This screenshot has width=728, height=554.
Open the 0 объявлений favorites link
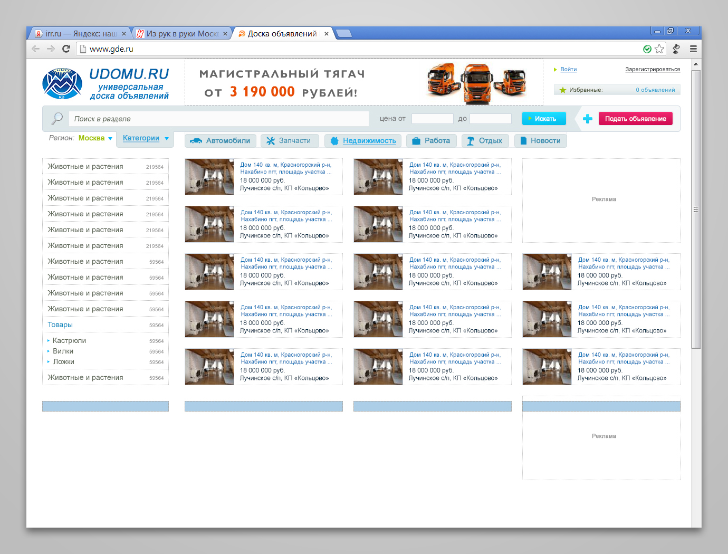pyautogui.click(x=655, y=90)
